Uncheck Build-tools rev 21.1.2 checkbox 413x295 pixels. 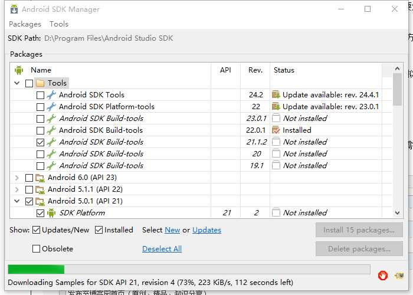point(40,142)
